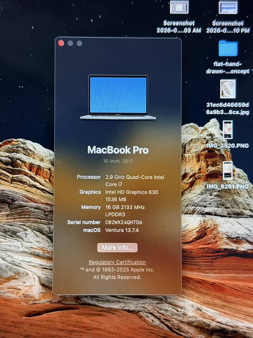Close the About This Mac window
253x338 pixels.
[x=61, y=43]
